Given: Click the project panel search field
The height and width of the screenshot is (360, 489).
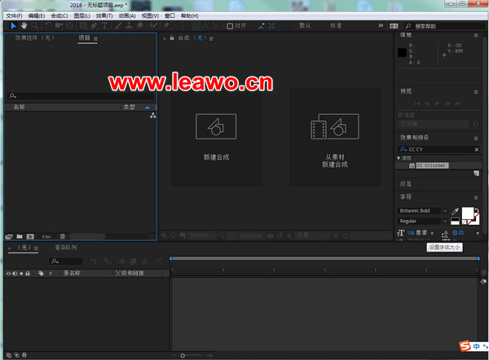Looking at the screenshot, I should (x=81, y=95).
